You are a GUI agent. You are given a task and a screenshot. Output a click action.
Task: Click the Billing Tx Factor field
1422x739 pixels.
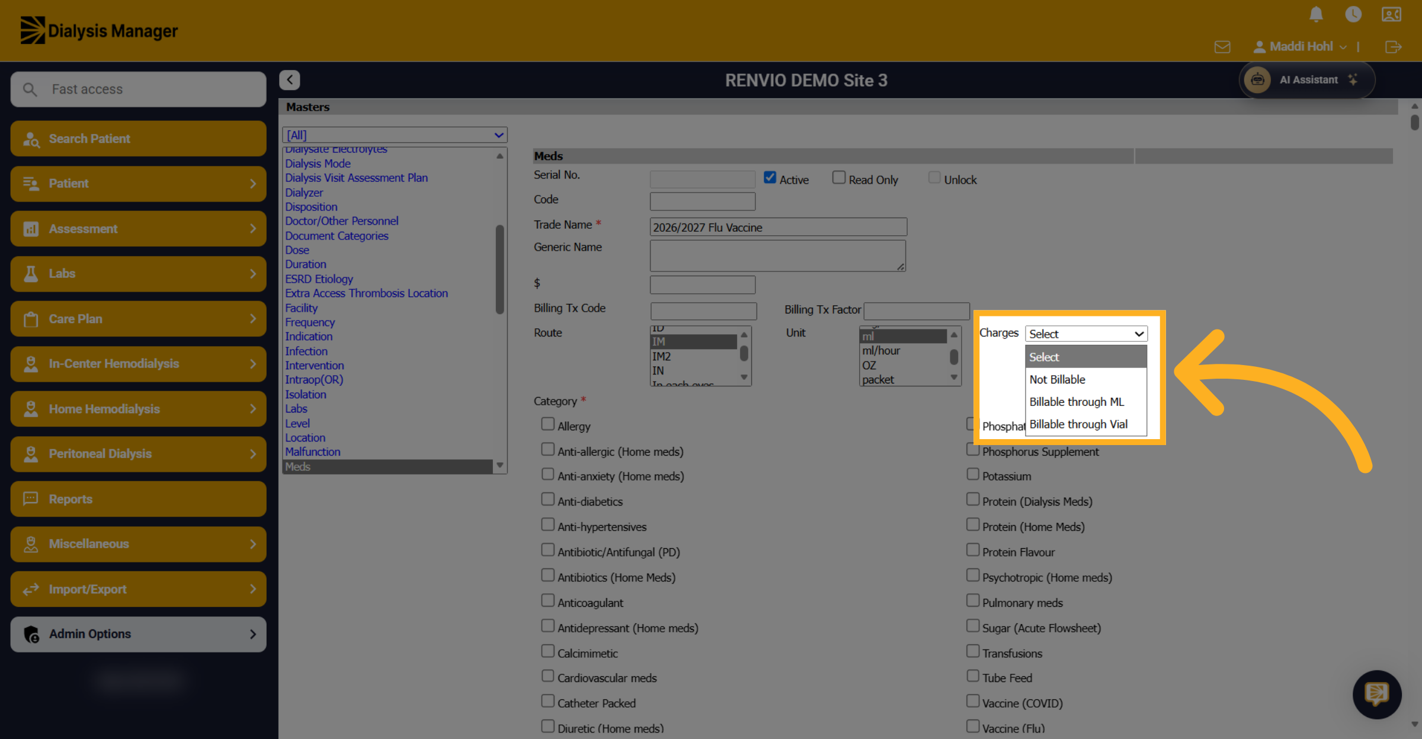click(x=917, y=311)
